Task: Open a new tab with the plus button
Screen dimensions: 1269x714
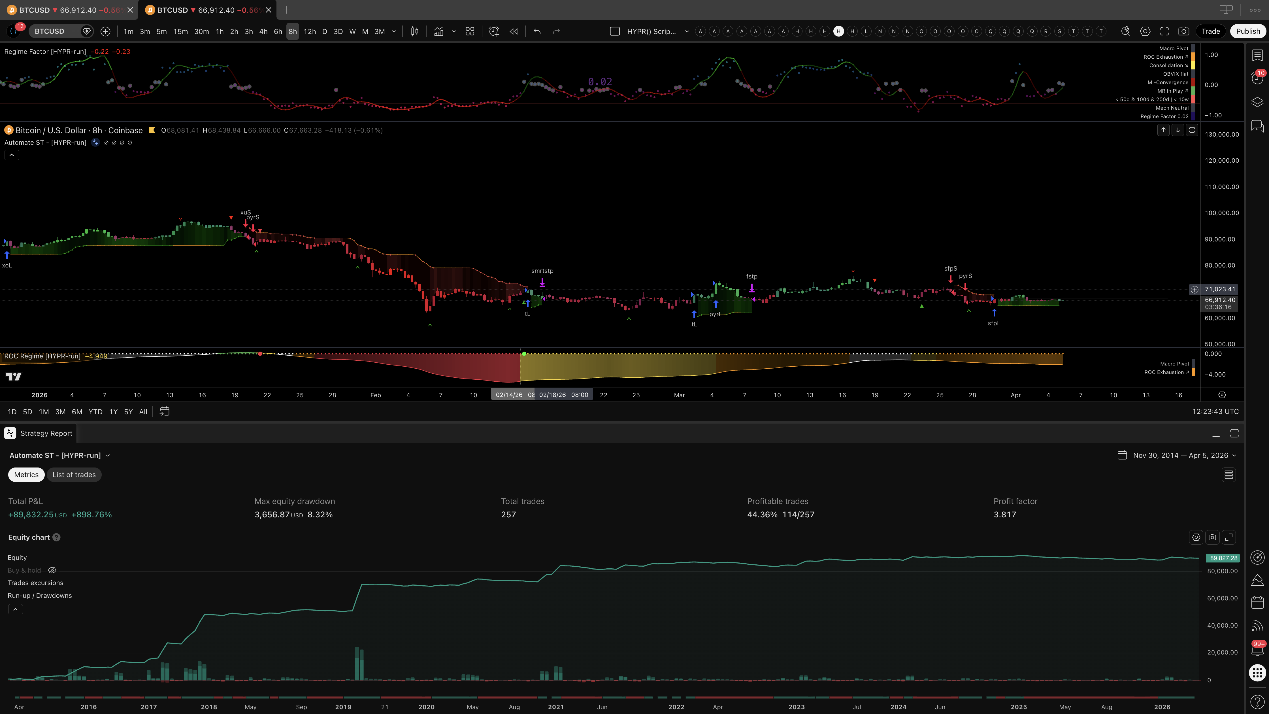Action: pyautogui.click(x=286, y=10)
